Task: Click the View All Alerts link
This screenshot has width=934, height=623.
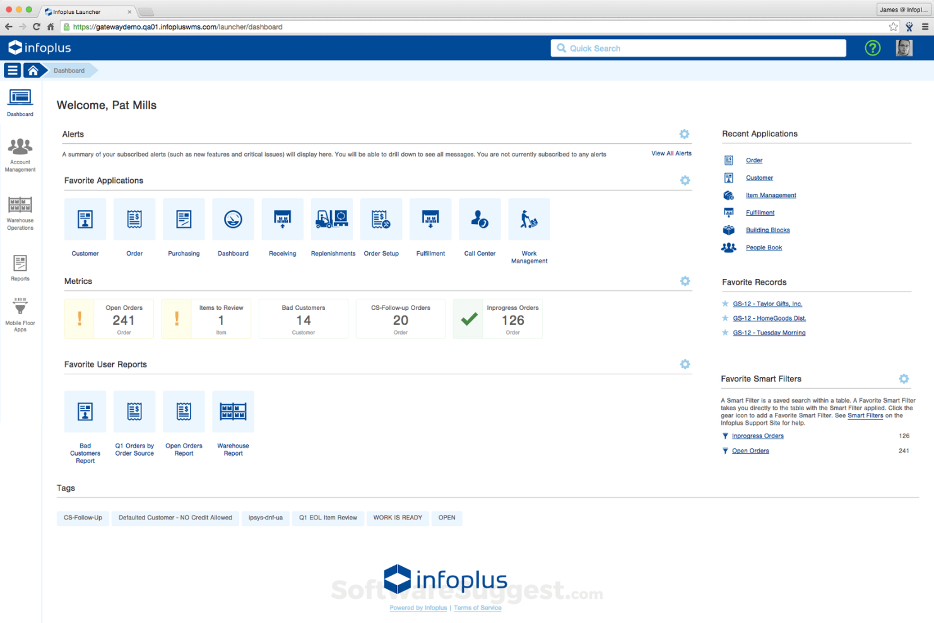Action: 671,153
